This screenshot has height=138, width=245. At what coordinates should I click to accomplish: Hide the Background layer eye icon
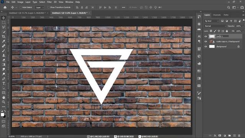[x=206, y=46]
